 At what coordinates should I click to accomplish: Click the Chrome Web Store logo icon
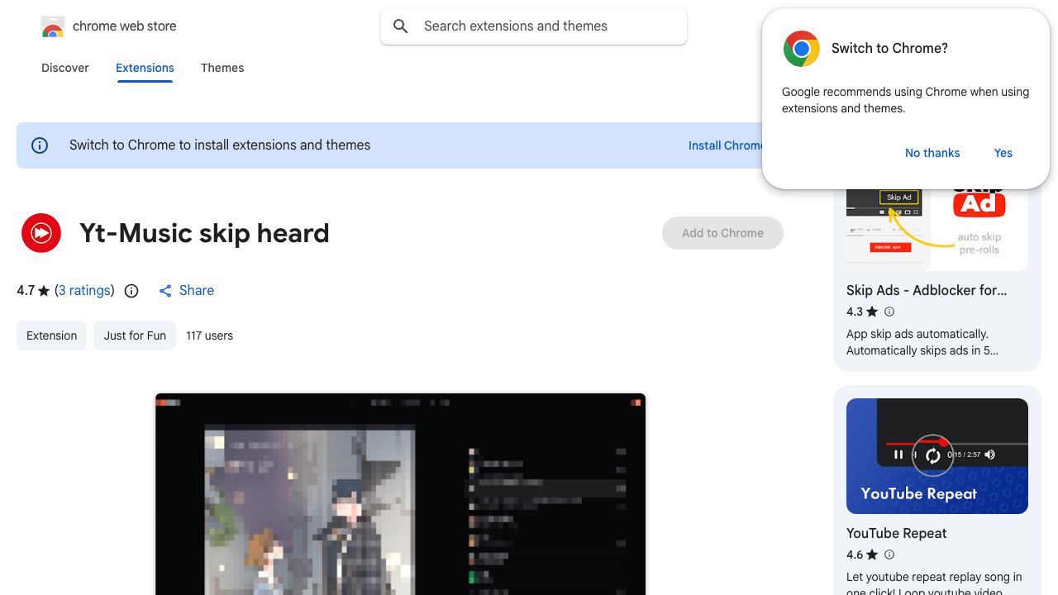(x=53, y=26)
